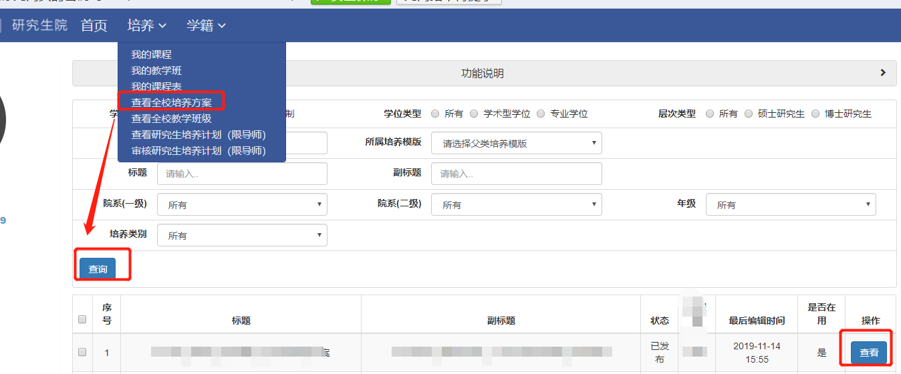
Task: Select 我的课程 from the menu
Action: pos(151,55)
